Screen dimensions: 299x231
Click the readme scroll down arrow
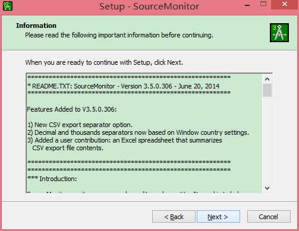(x=267, y=188)
